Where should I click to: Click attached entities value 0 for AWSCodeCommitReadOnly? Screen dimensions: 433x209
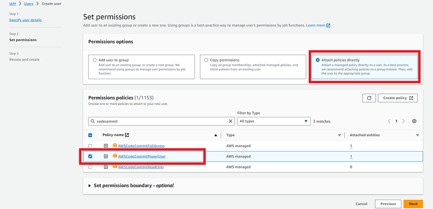click(351, 167)
